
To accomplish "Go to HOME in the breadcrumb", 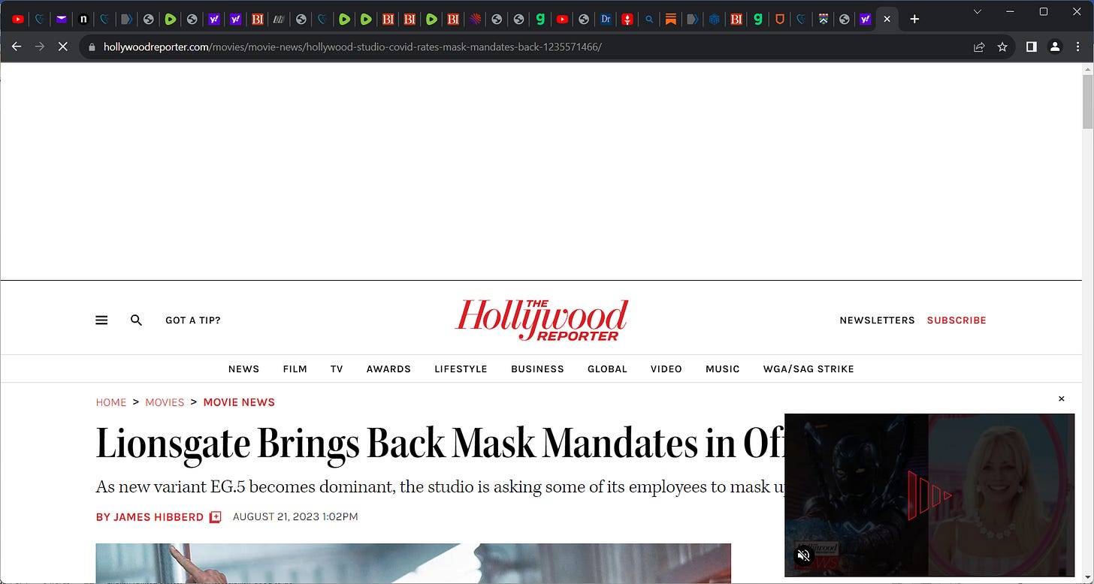I will point(111,402).
